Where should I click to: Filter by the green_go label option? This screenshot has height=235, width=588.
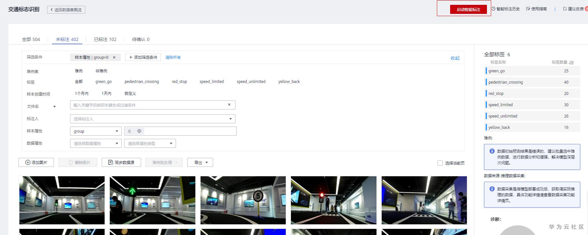pyautogui.click(x=104, y=82)
